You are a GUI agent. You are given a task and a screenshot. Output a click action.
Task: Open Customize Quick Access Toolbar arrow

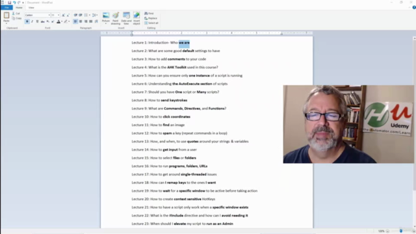tap(23, 3)
